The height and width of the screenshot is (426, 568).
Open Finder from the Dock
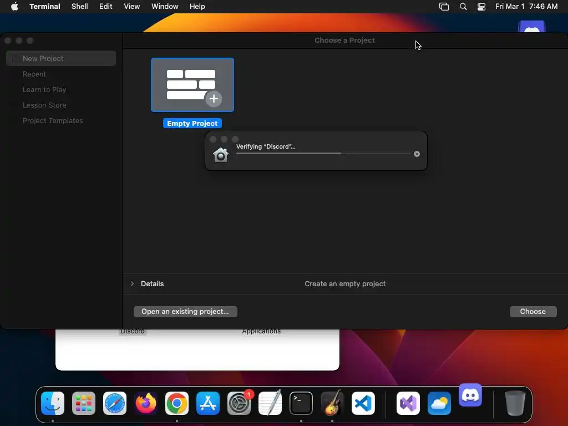(53, 403)
